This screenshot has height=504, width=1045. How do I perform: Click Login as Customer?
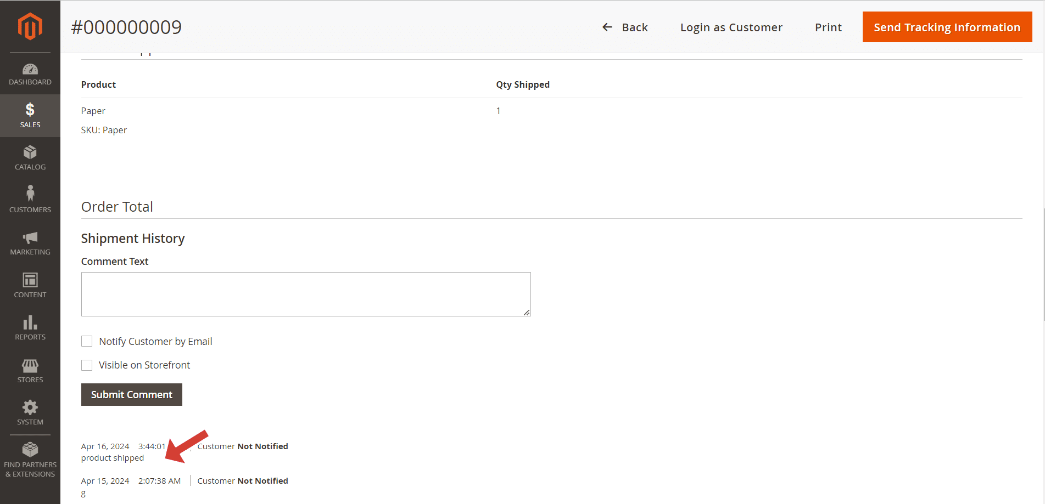pos(731,27)
